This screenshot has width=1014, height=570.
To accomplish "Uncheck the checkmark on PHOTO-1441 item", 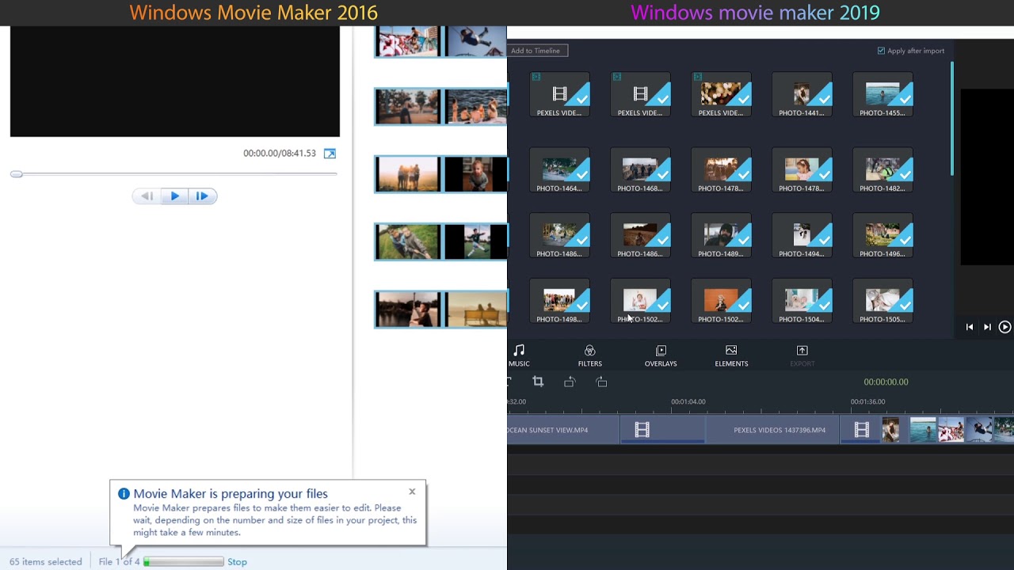I will tap(823, 97).
